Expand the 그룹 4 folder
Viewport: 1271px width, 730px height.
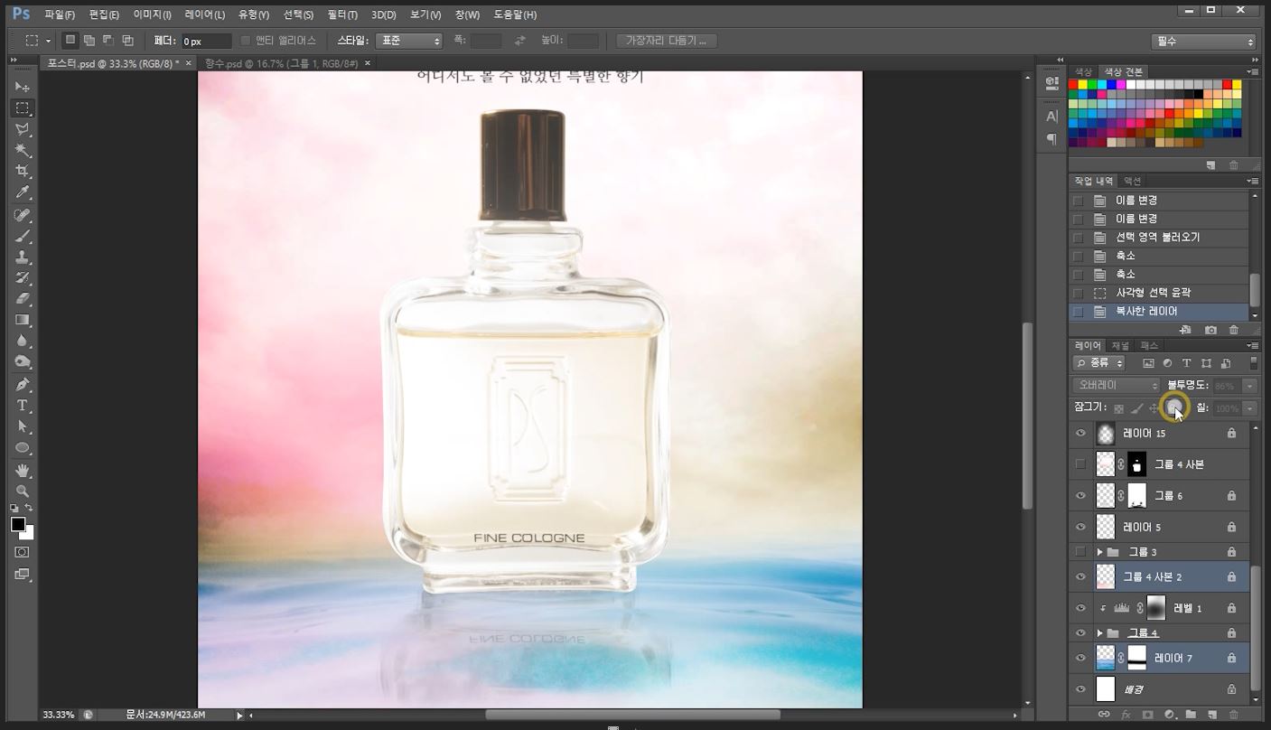point(1099,633)
